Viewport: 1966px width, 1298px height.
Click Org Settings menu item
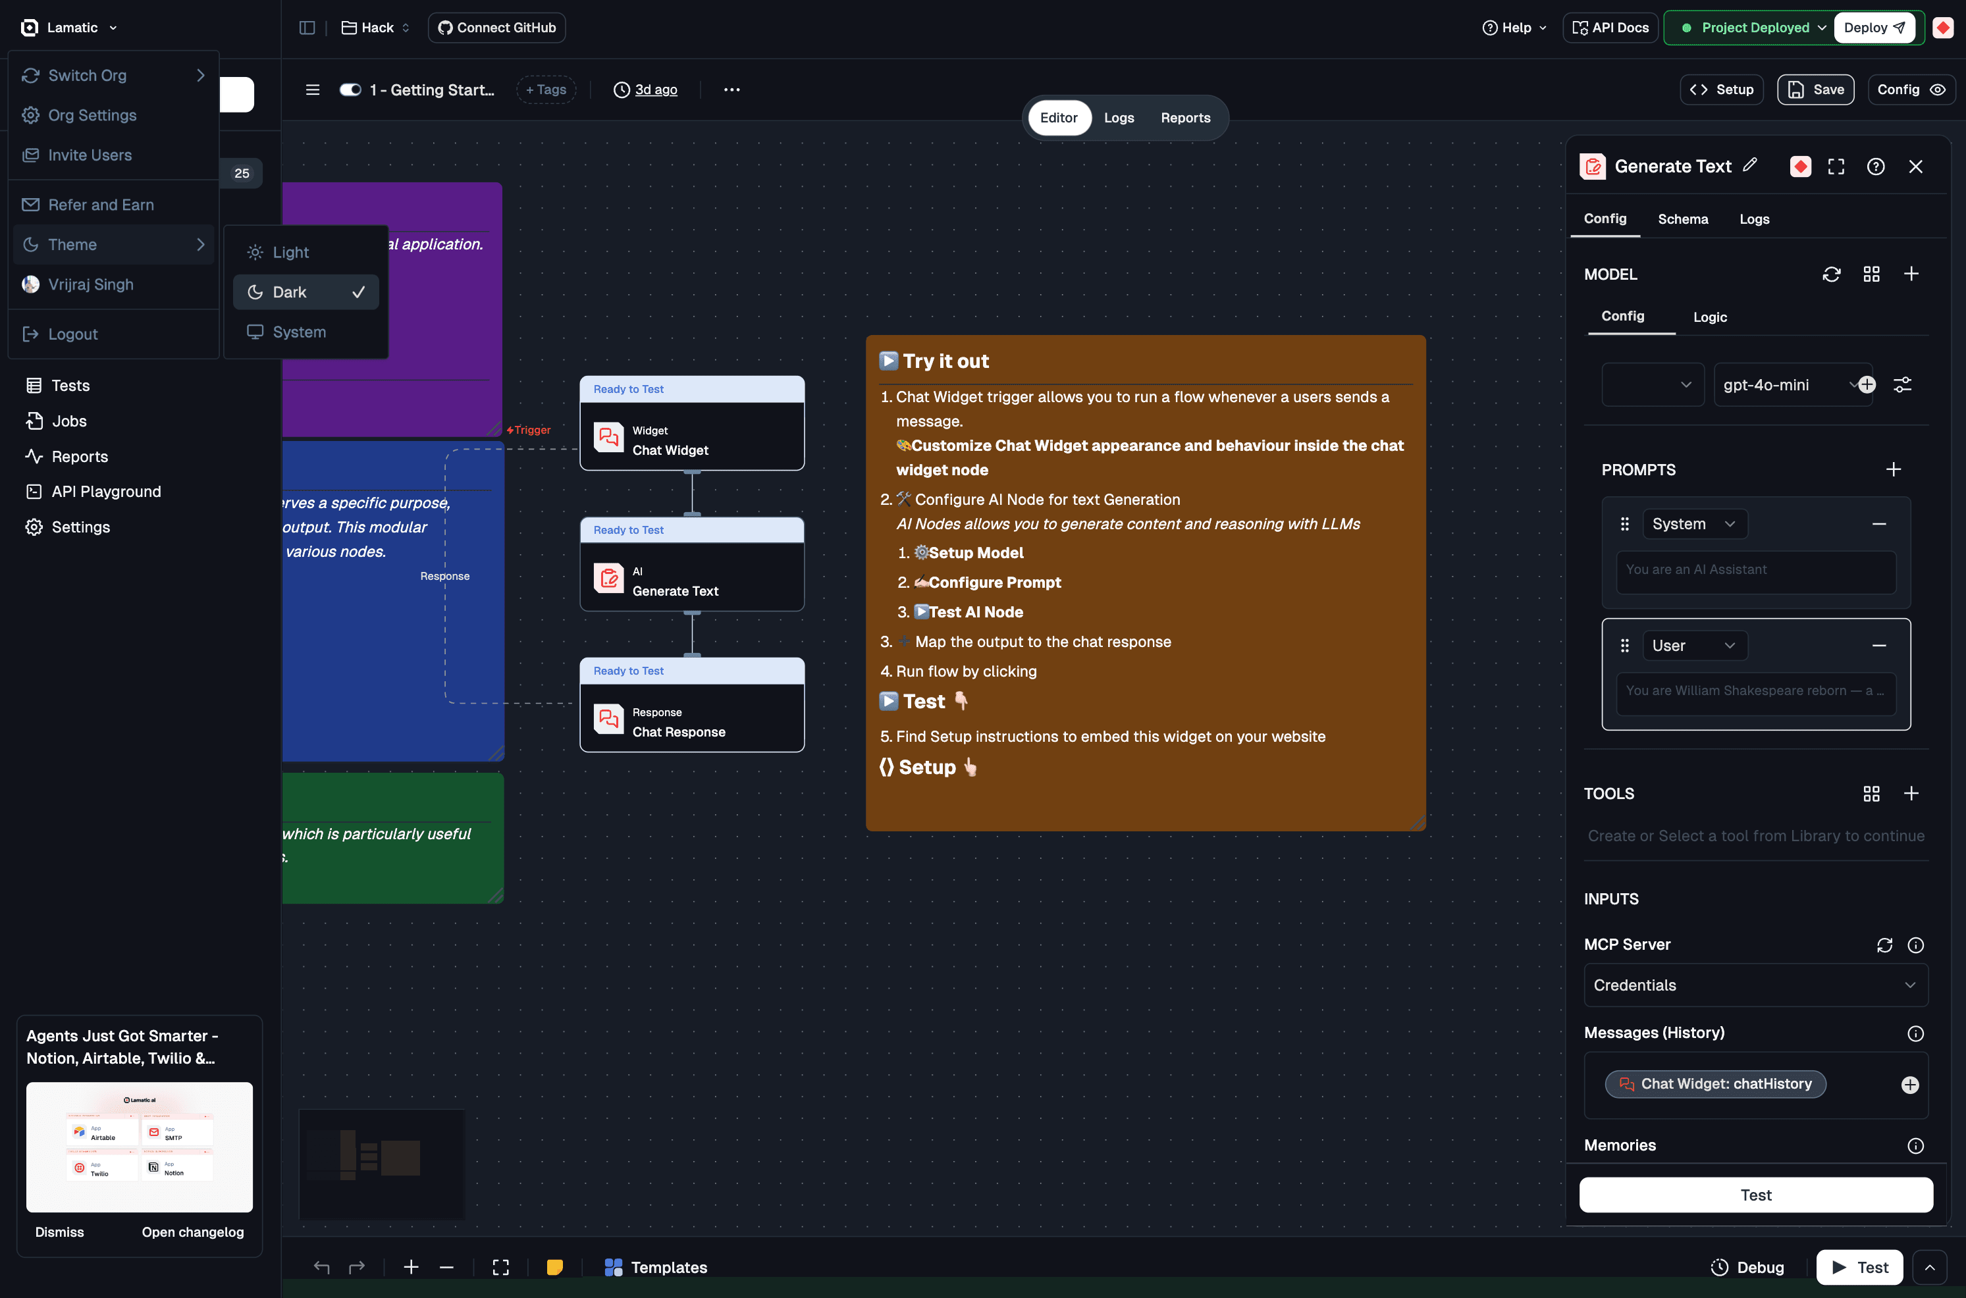92,115
